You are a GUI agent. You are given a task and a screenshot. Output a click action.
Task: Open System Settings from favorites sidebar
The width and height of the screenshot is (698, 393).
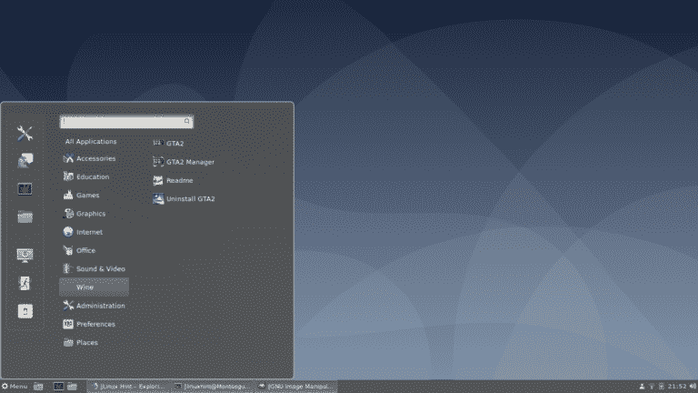click(x=25, y=133)
